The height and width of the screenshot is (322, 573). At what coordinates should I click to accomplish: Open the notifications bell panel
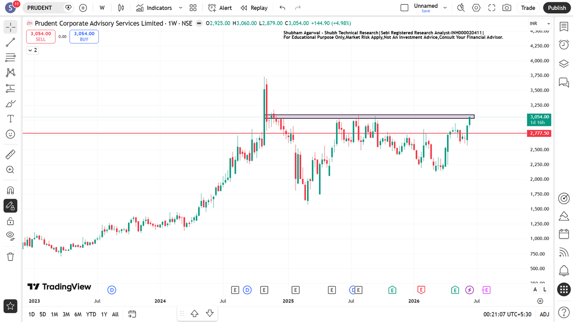pyautogui.click(x=563, y=270)
